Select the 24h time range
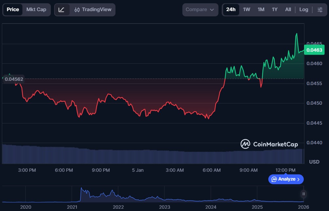Image resolution: width=329 pixels, height=211 pixels. point(231,9)
